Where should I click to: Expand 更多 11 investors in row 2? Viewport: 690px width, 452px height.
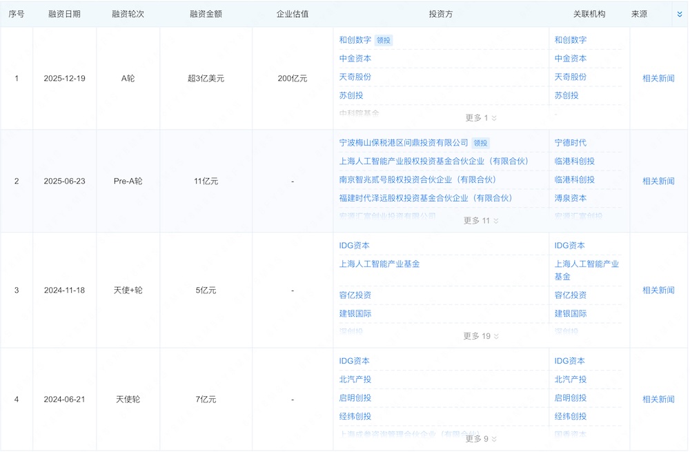point(481,221)
